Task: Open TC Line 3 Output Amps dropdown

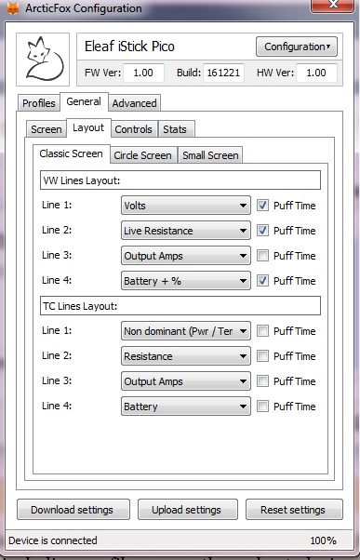Action: click(x=186, y=381)
